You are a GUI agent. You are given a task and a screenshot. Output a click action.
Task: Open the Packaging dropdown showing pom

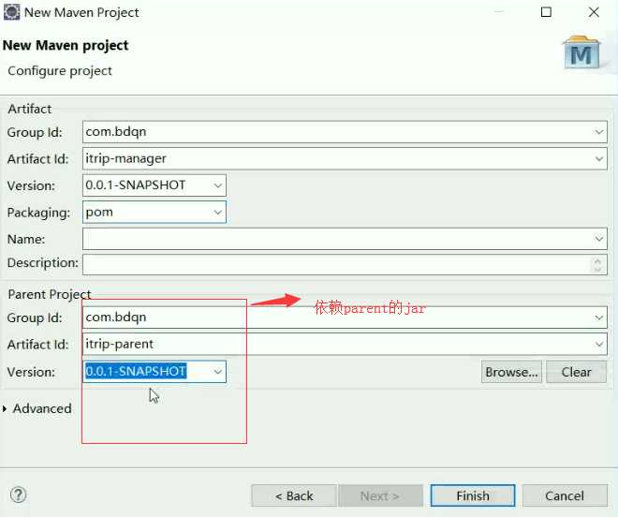(217, 213)
